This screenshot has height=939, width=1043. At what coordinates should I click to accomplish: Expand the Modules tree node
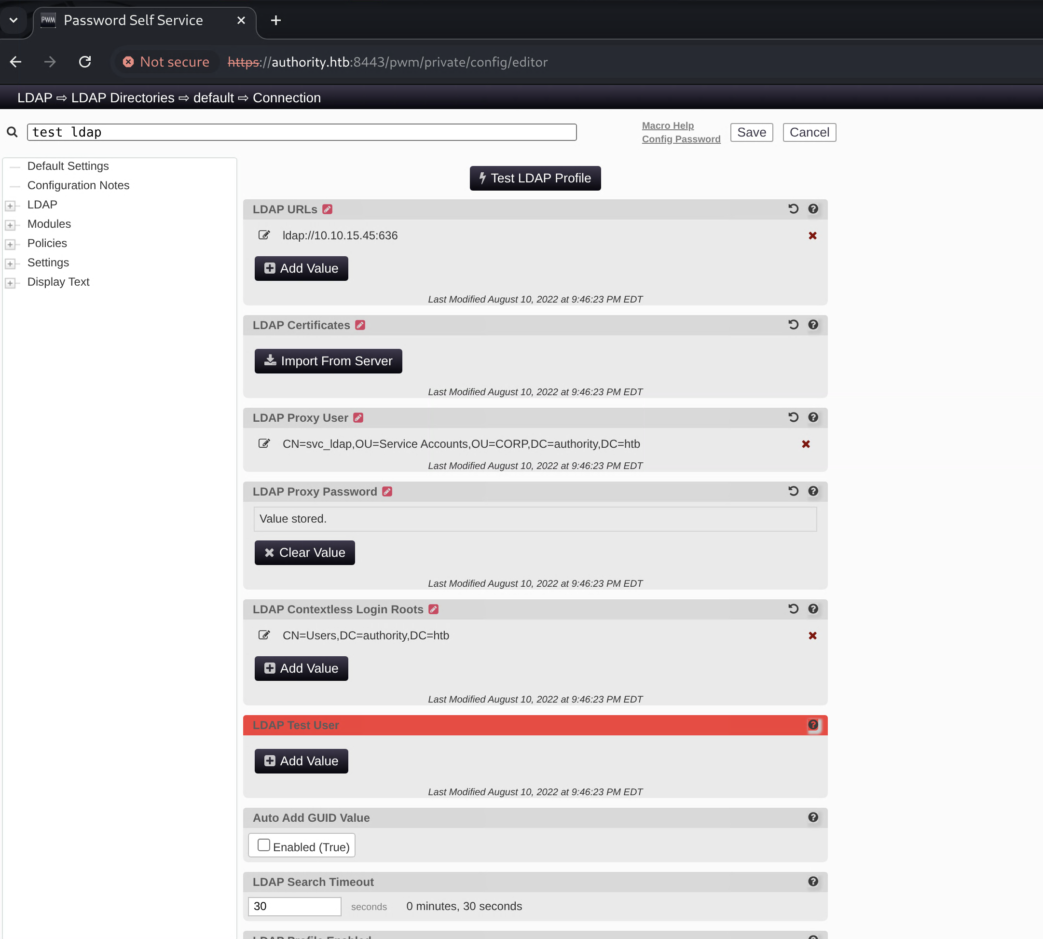(10, 225)
